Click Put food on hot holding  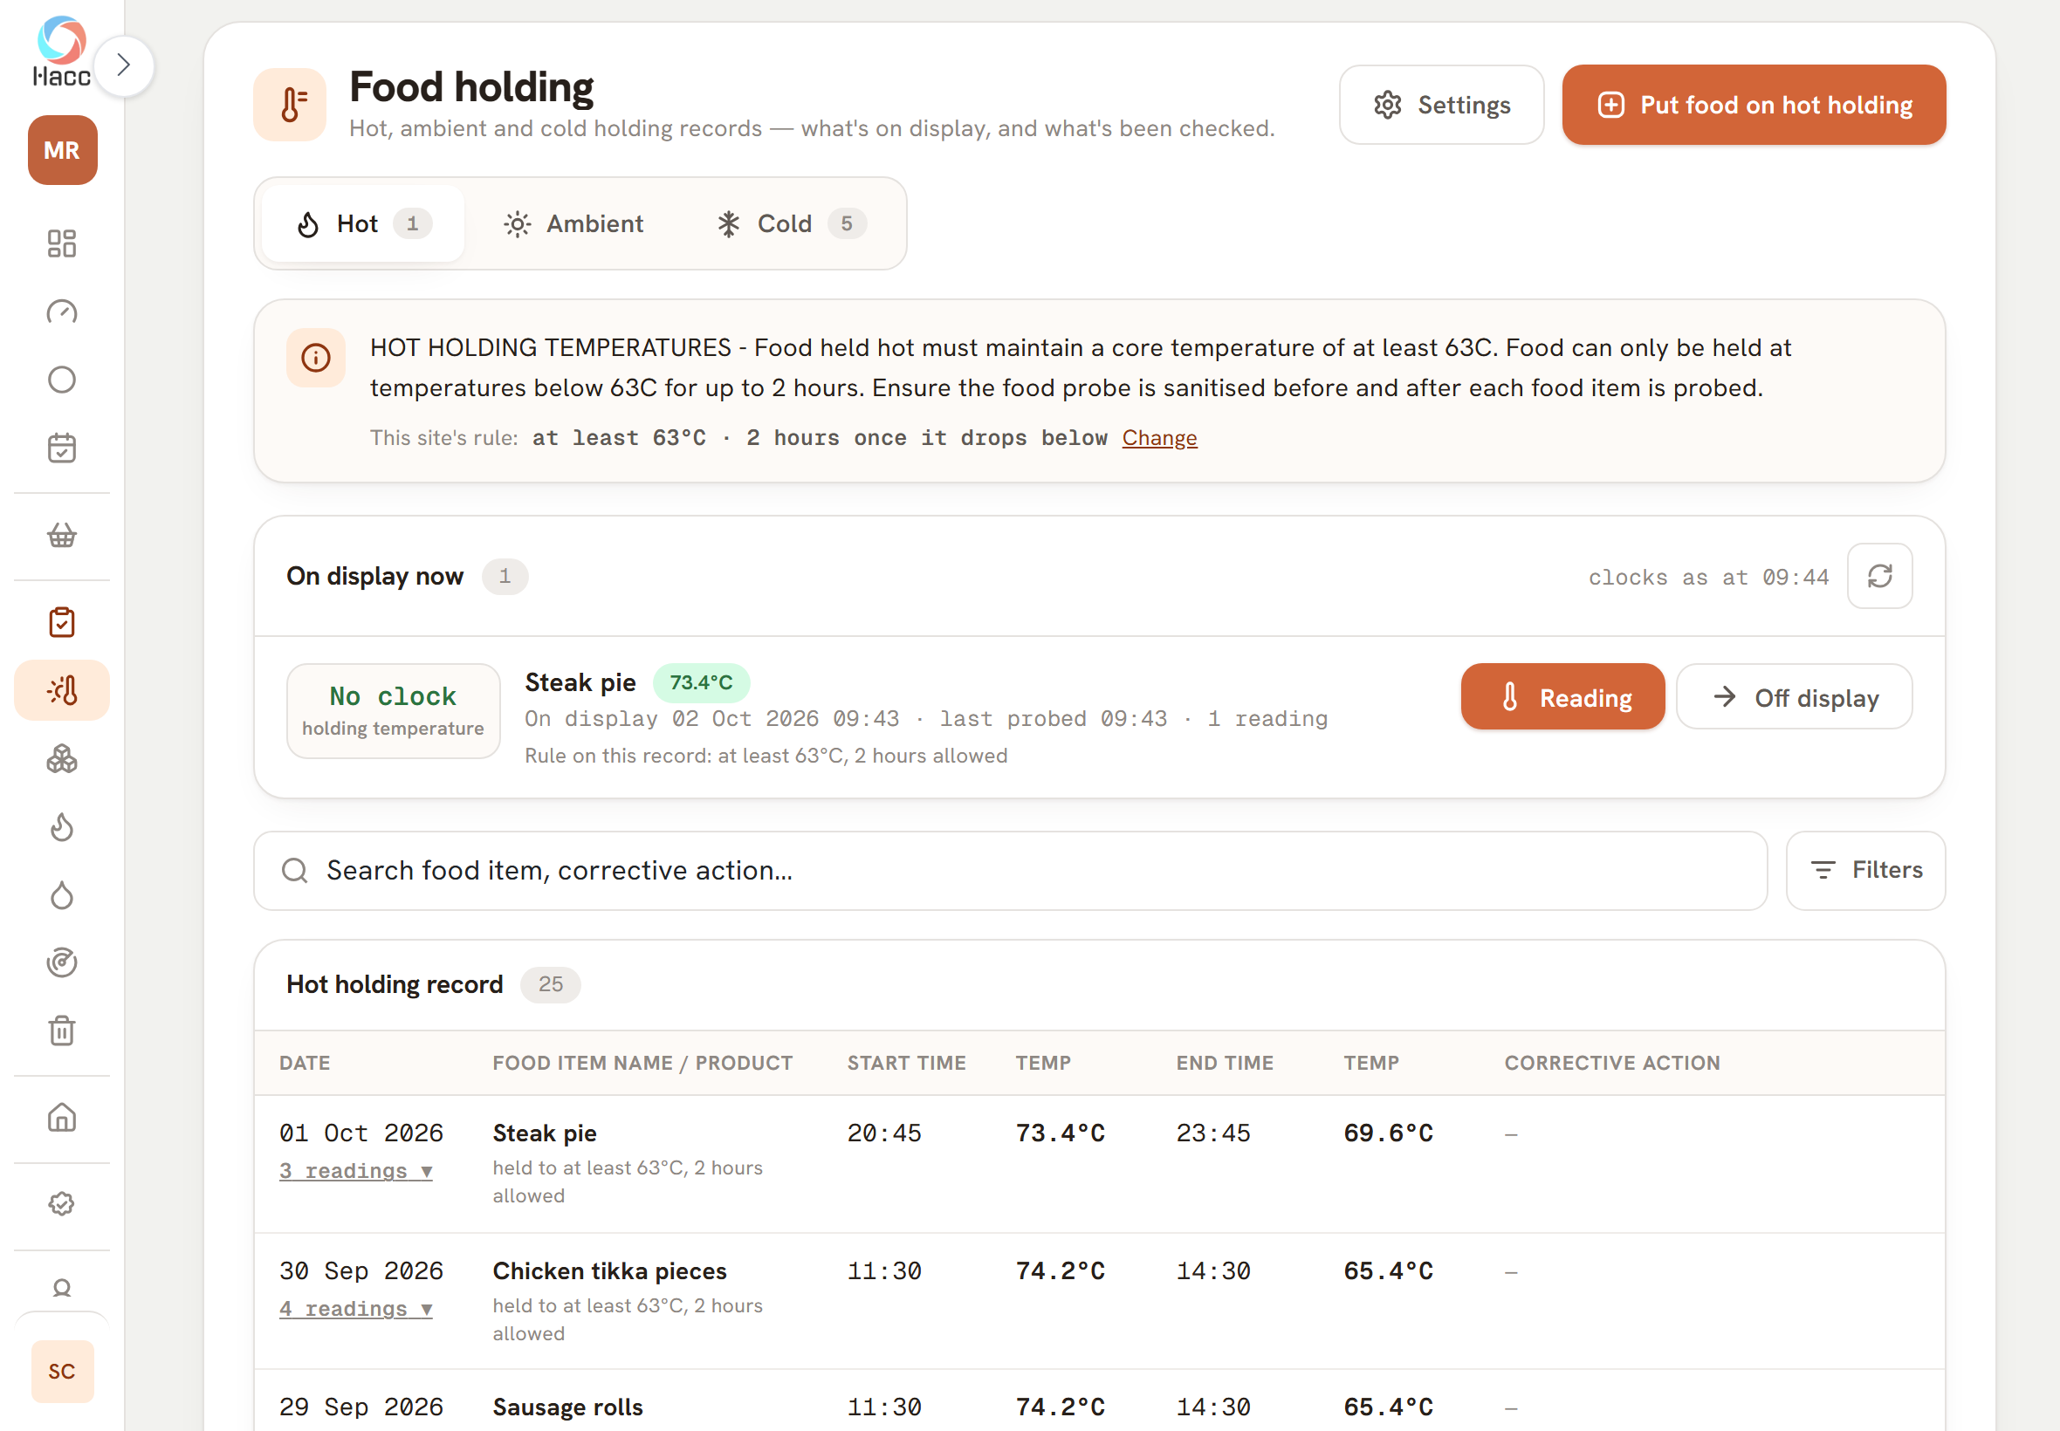pyautogui.click(x=1754, y=105)
